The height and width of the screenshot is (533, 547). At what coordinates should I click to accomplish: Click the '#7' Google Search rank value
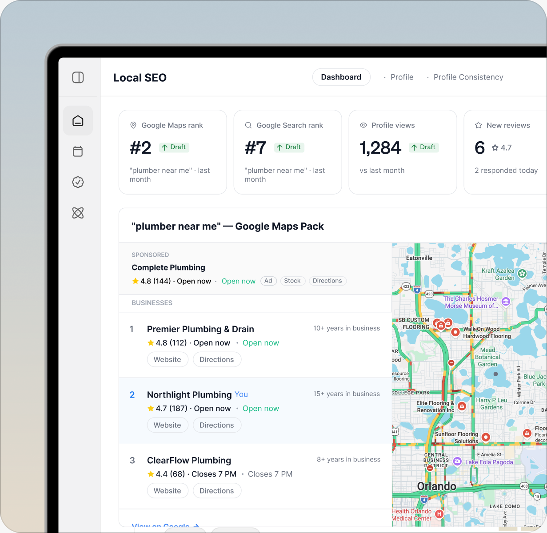(256, 148)
